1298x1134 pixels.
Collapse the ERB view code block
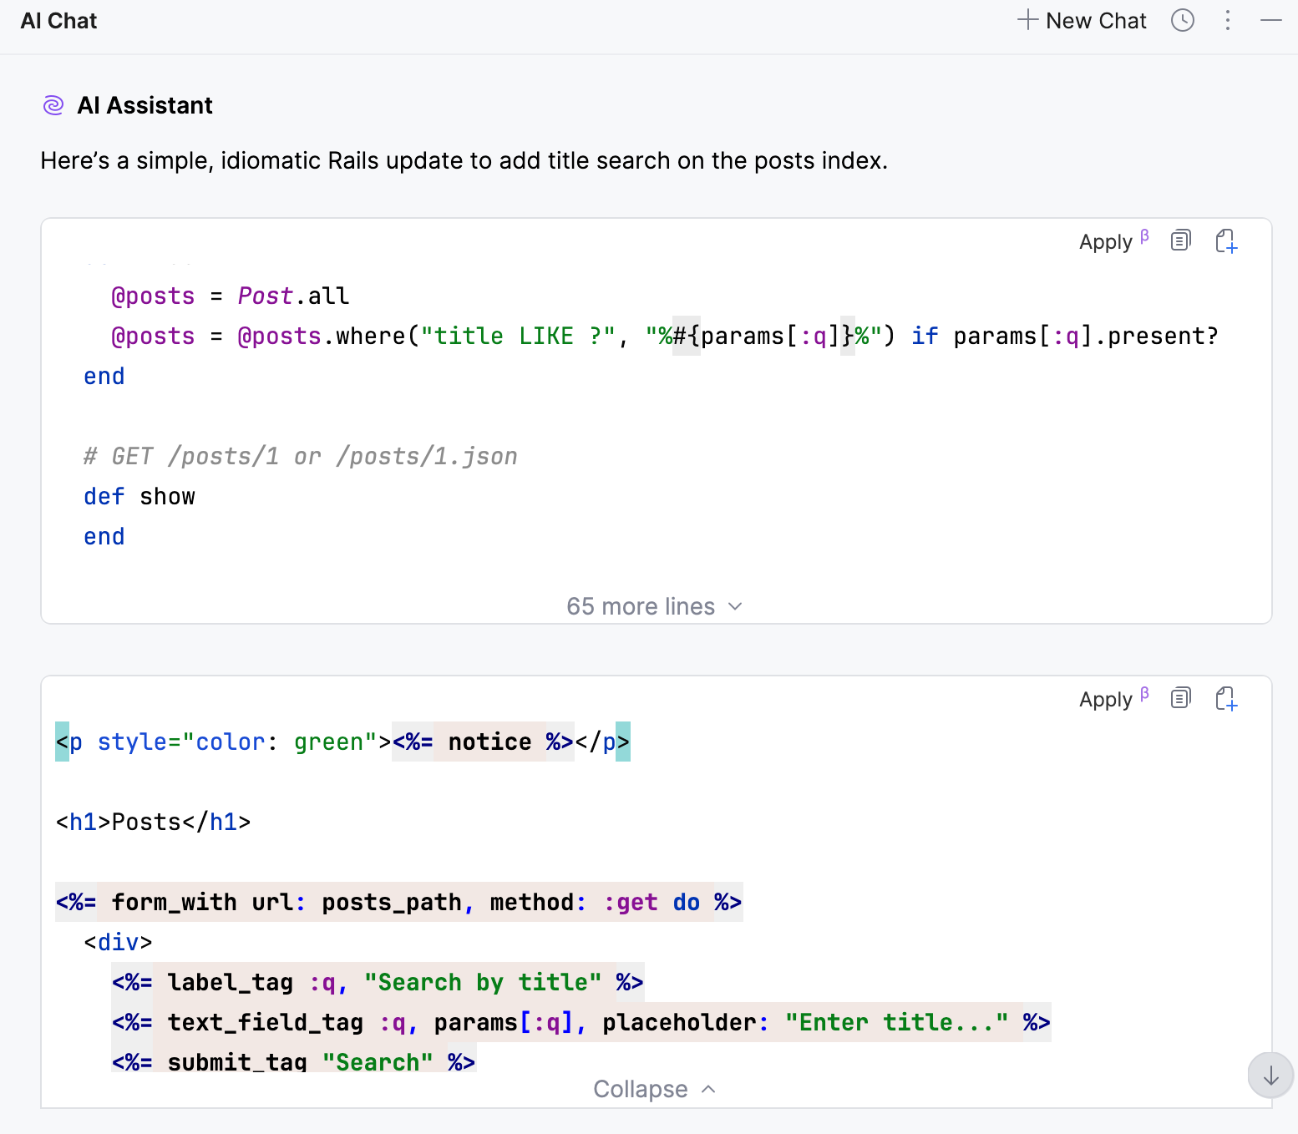click(654, 1089)
